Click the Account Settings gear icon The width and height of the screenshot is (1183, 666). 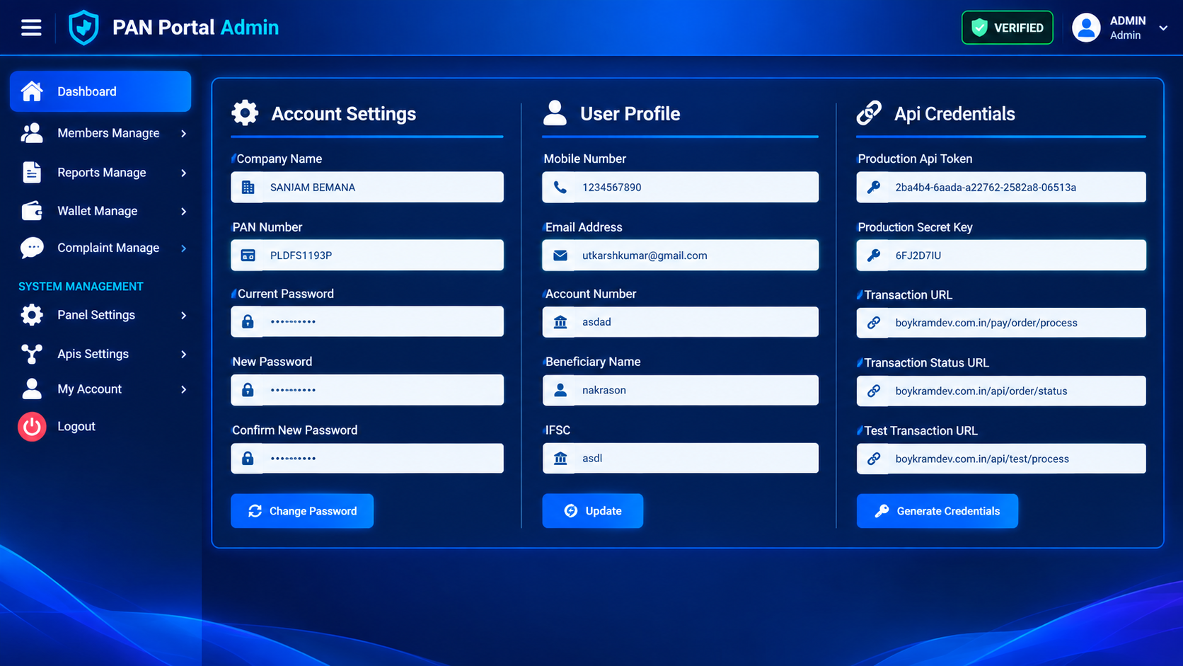[x=245, y=113]
